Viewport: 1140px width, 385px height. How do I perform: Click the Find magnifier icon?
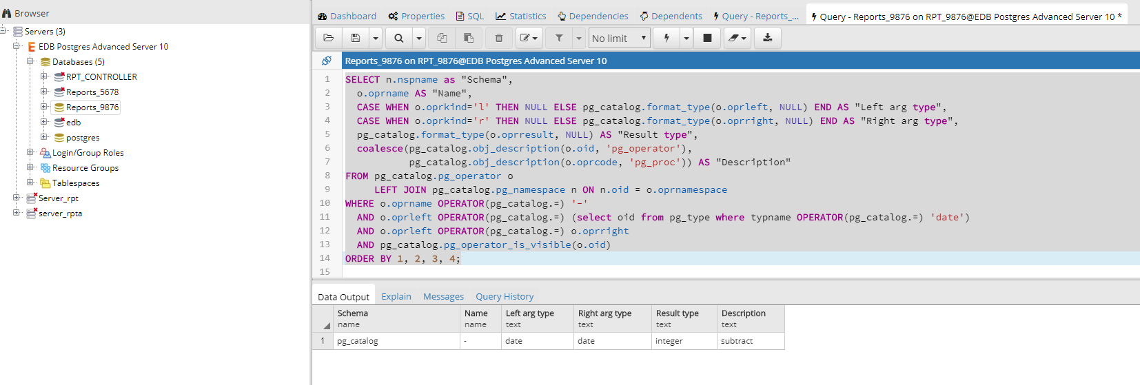pyautogui.click(x=399, y=38)
